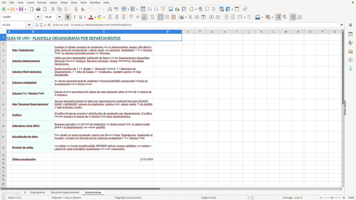Image resolution: width=356 pixels, height=200 pixels.
Task: Click the AutoFilter funnel icon
Action: tap(163, 9)
